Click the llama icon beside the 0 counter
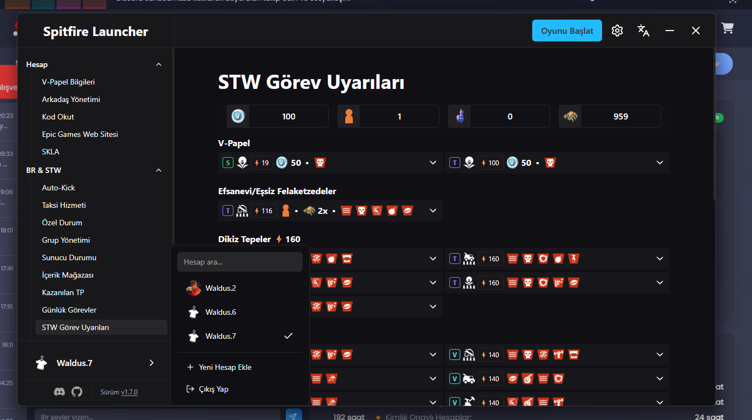 (x=460, y=116)
